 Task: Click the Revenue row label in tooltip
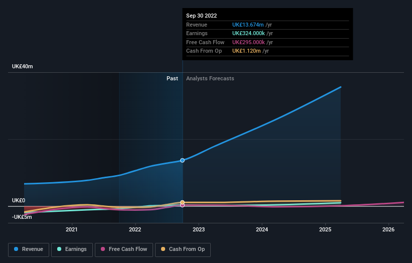(197, 25)
